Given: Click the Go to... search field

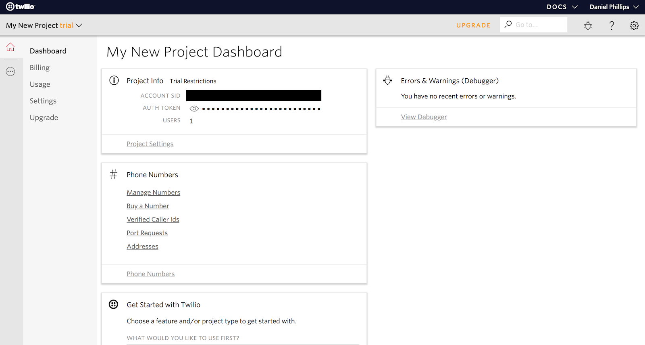Looking at the screenshot, I should point(533,25).
